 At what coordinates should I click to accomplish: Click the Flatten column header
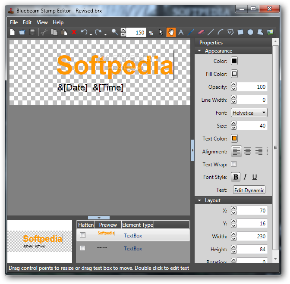[86, 225]
